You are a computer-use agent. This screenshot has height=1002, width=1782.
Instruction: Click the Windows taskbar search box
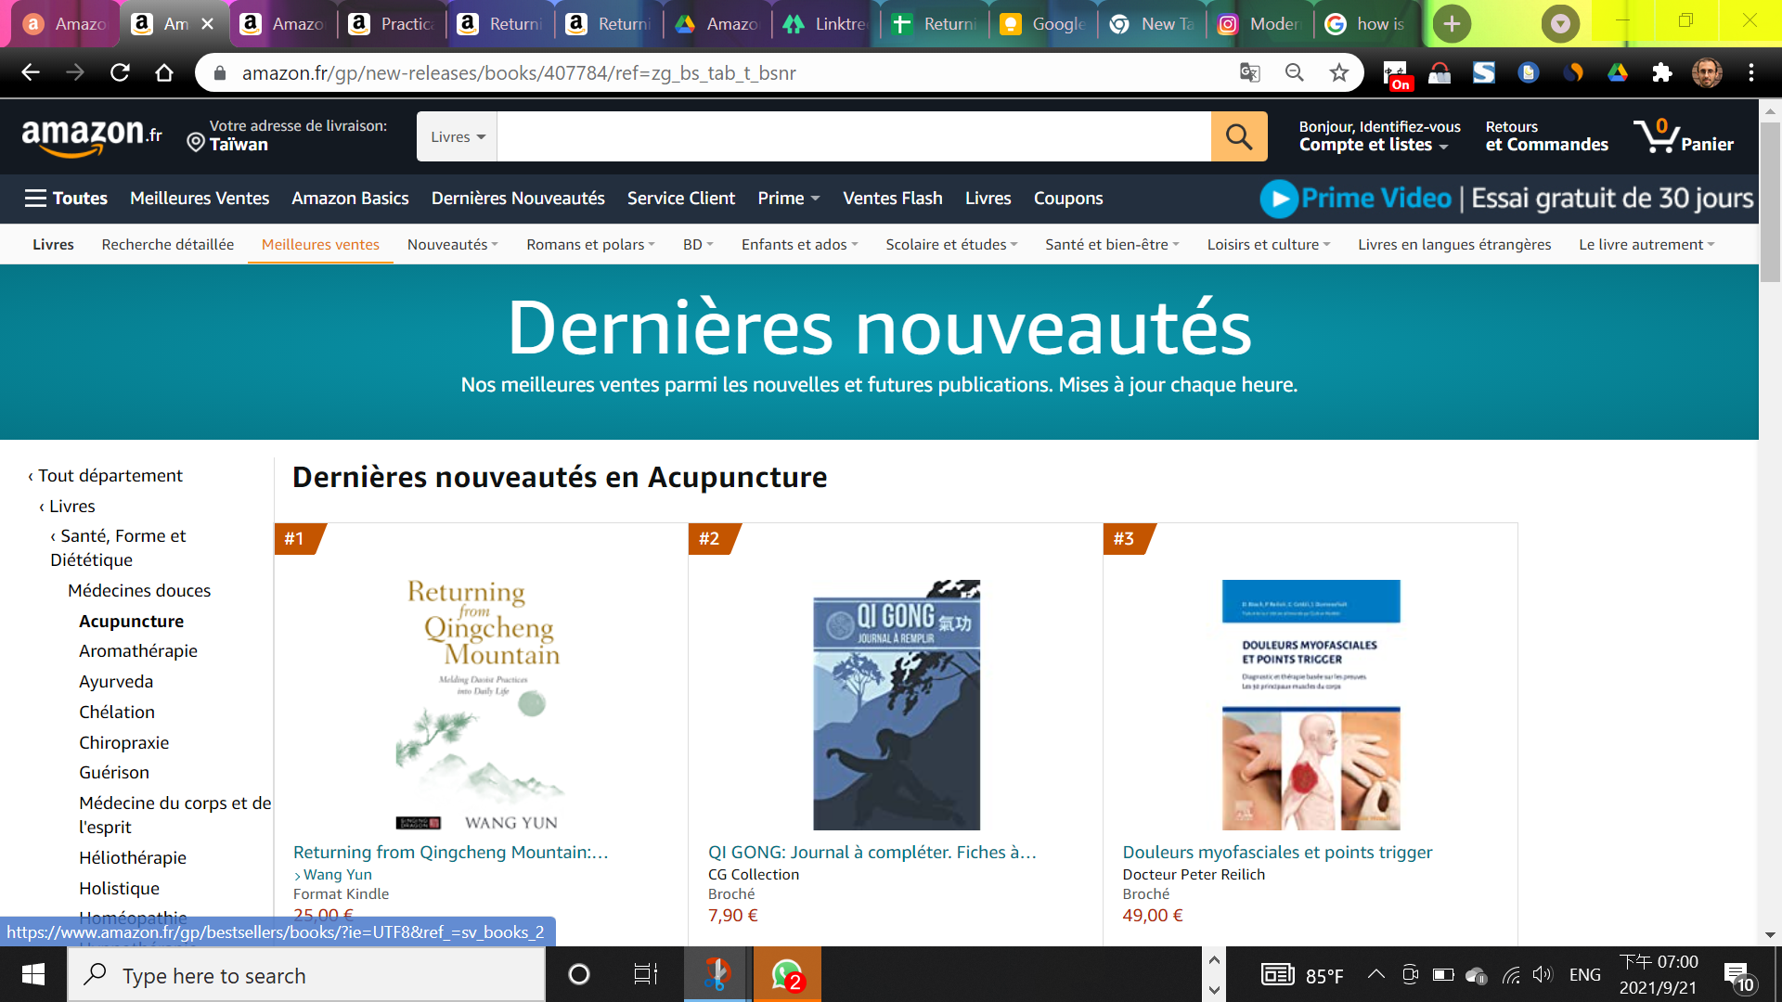pyautogui.click(x=306, y=975)
